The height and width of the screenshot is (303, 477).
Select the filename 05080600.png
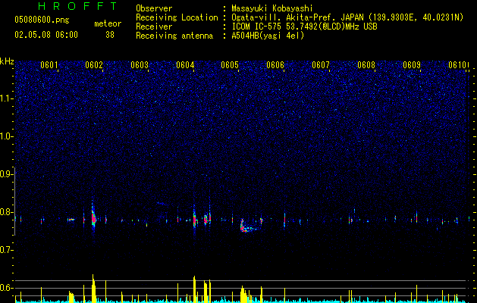click(42, 20)
